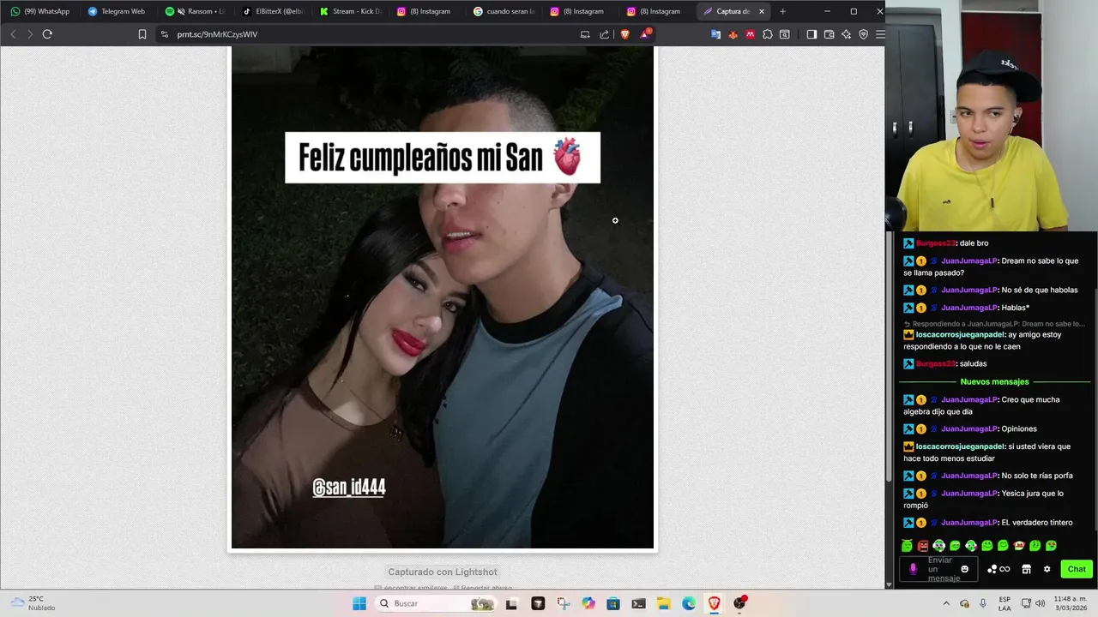Open the chat shop store icon
The image size is (1098, 617).
[1026, 569]
